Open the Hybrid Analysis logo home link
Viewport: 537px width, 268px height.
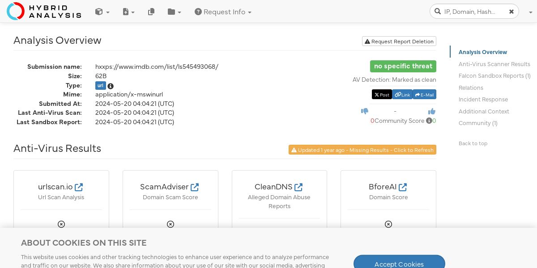[44, 11]
